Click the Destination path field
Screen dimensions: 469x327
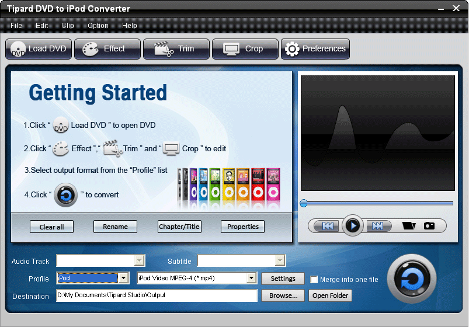(157, 295)
